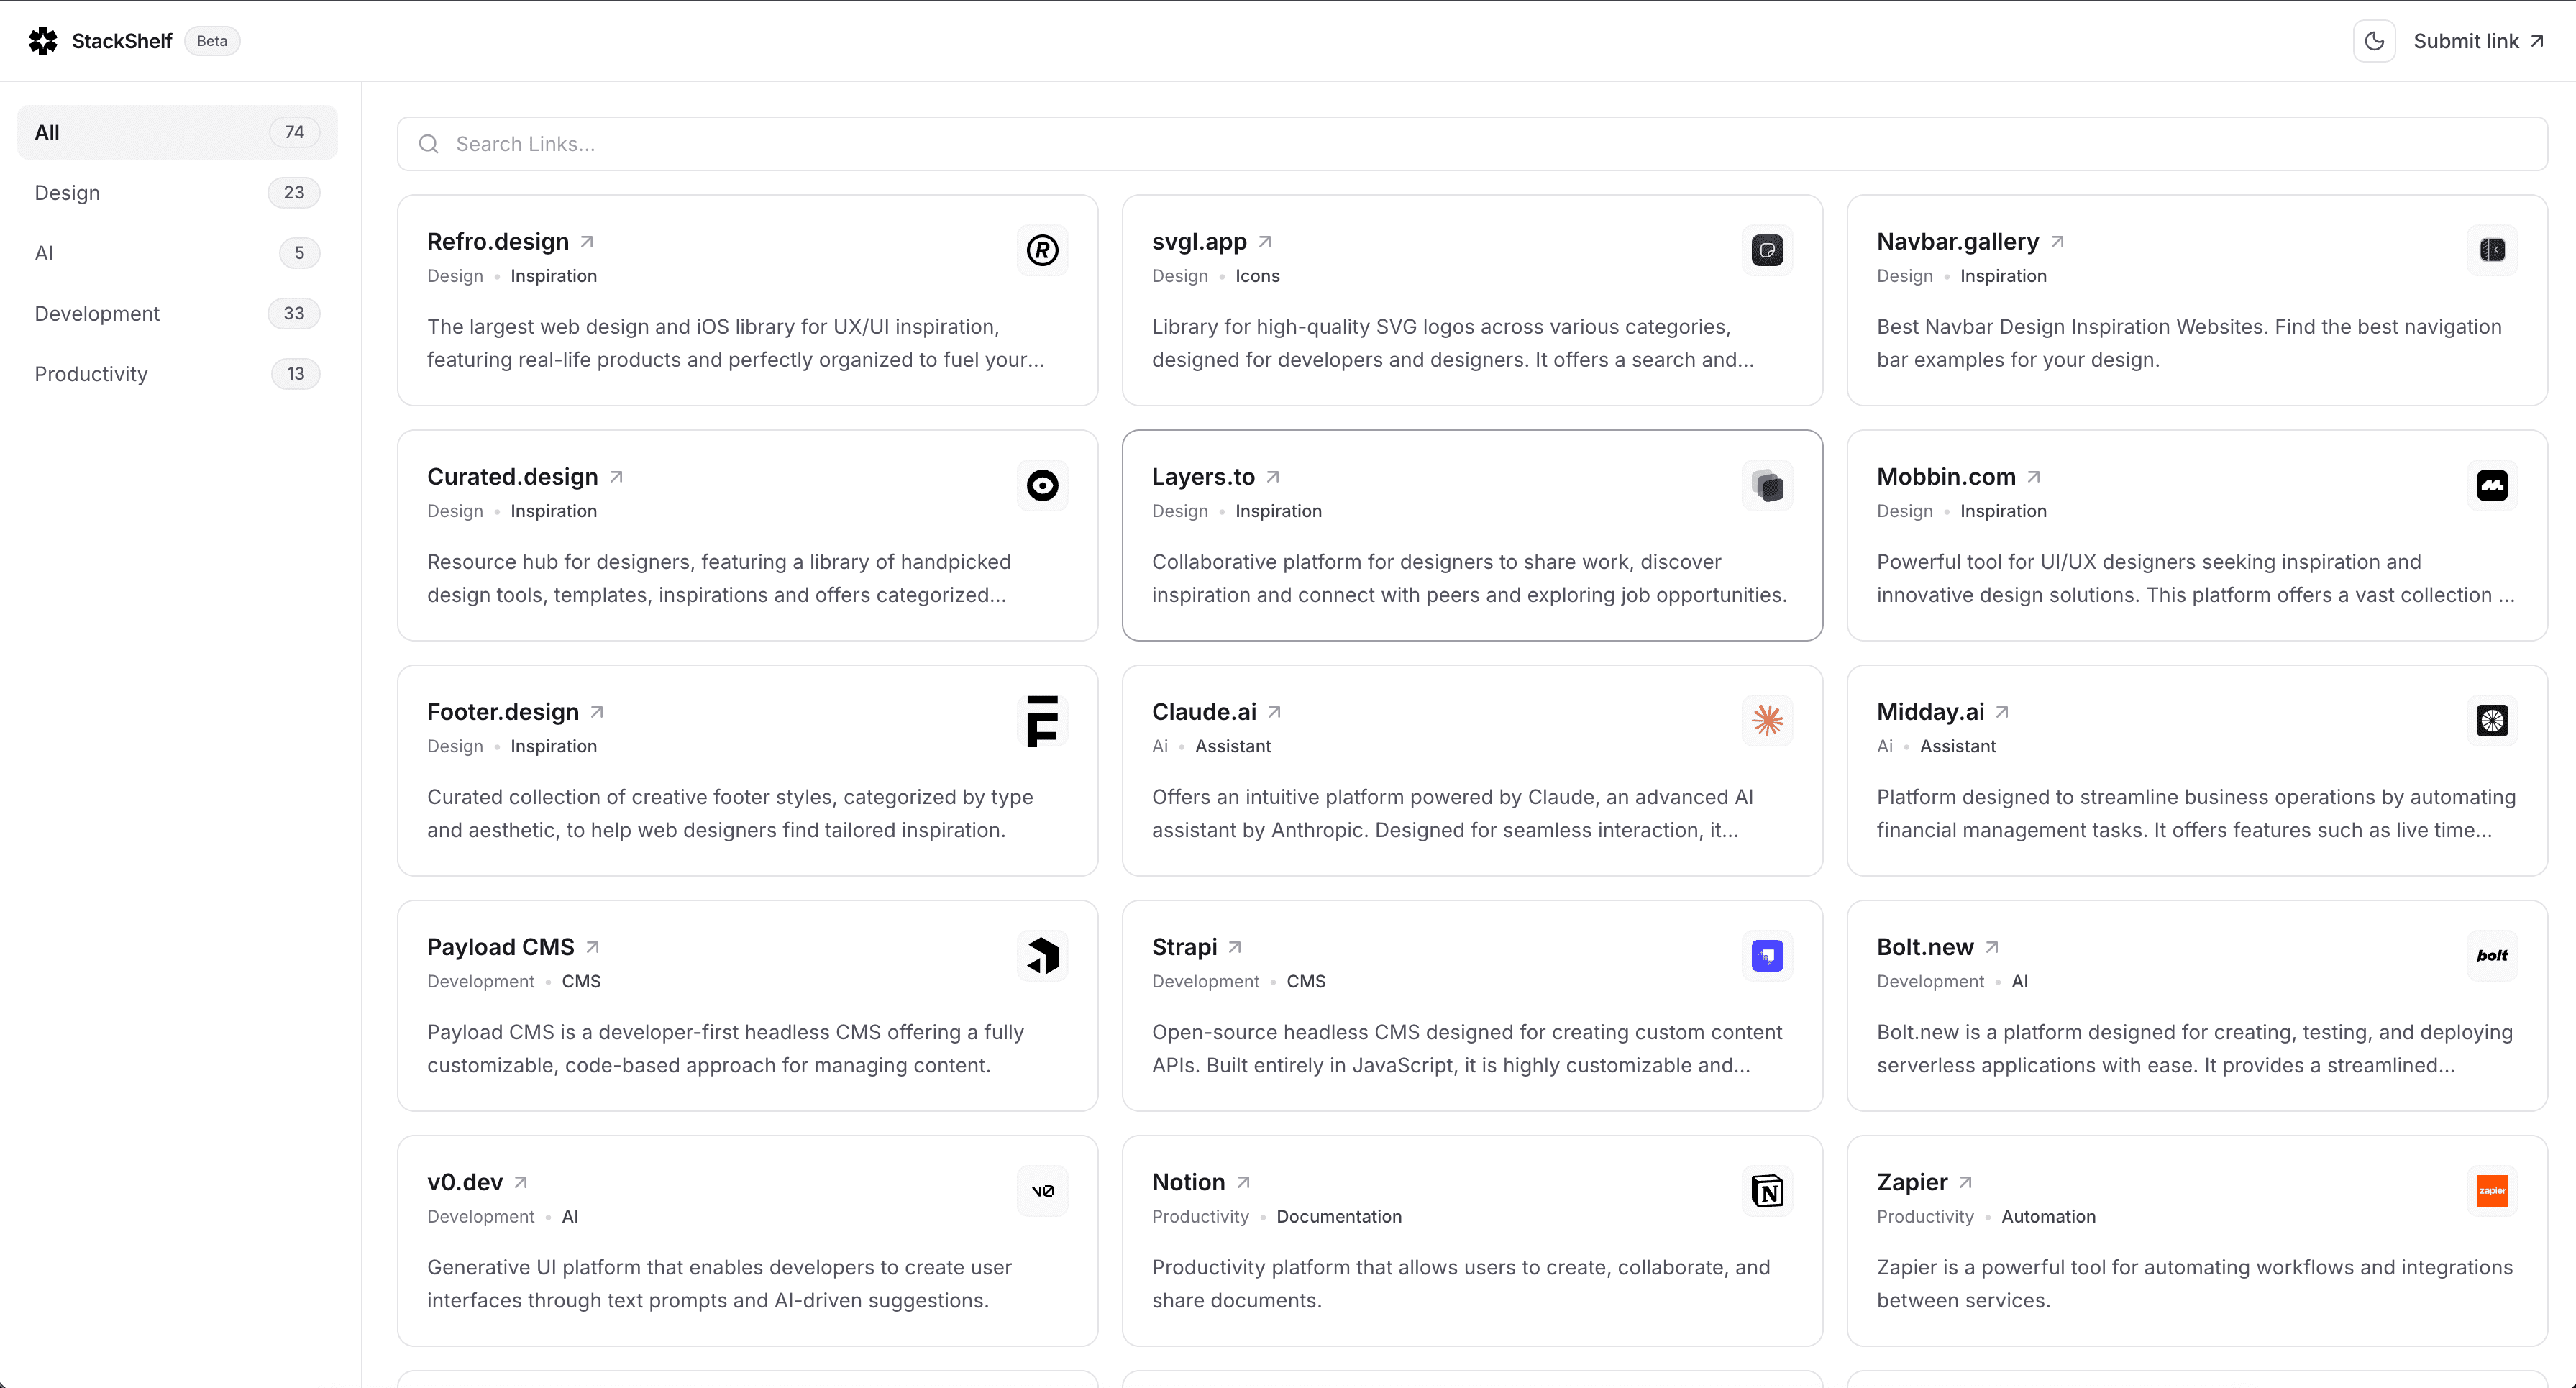
Task: Open the Mobbin.com title link
Action: [x=1946, y=477]
